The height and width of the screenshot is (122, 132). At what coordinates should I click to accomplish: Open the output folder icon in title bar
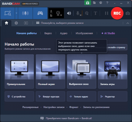pyautogui.click(x=94, y=3)
